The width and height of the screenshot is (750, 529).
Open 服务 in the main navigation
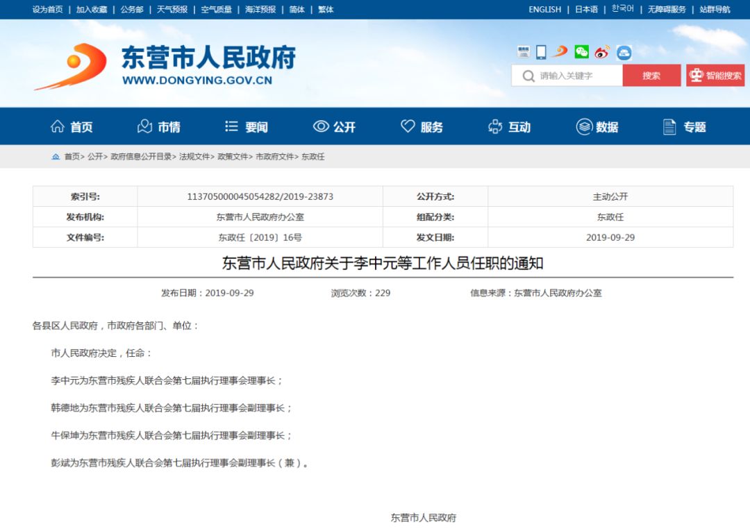[x=422, y=127]
